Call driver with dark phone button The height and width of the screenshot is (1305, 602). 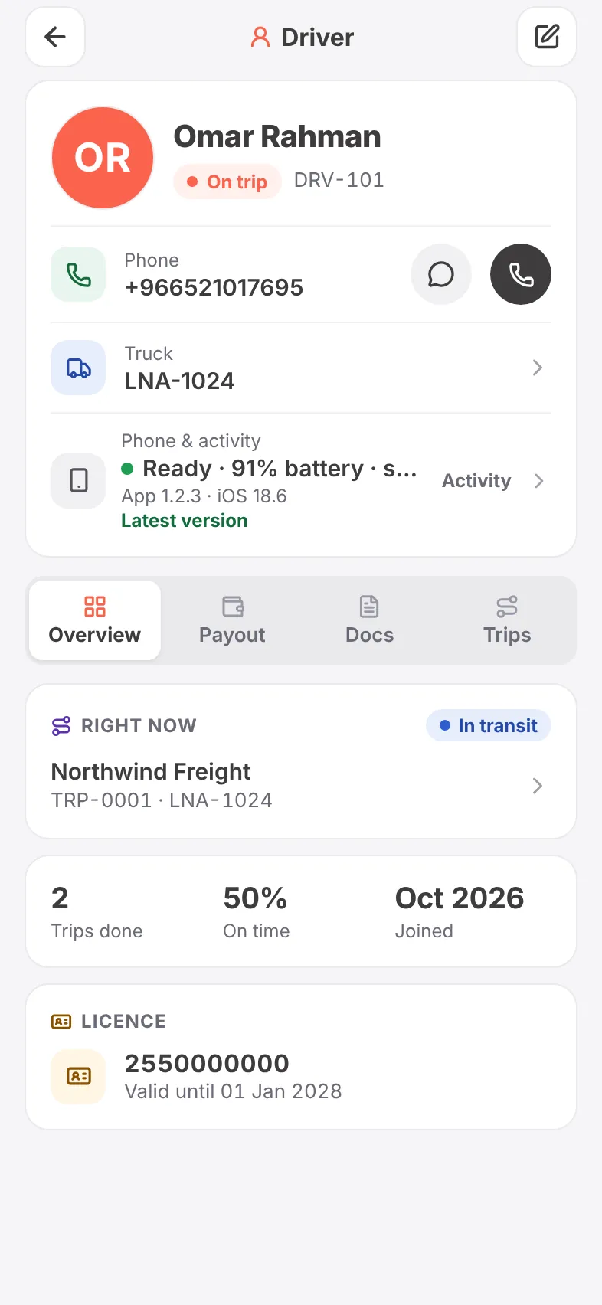(x=521, y=274)
